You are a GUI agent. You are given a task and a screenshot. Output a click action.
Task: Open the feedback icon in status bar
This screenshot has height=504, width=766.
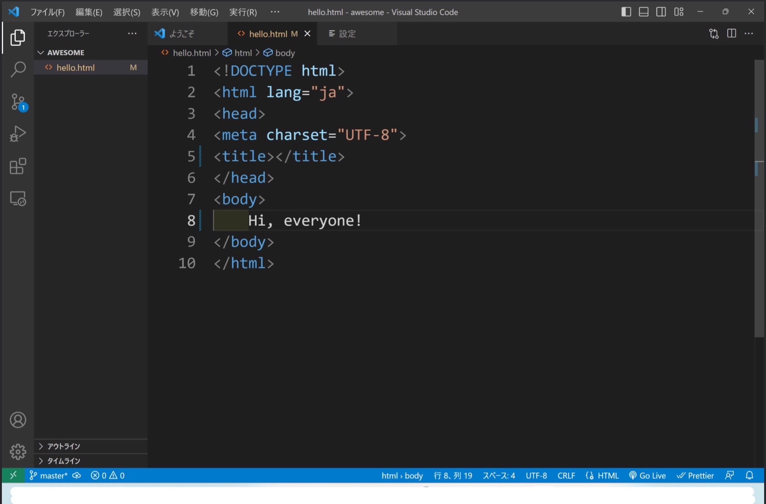(x=729, y=475)
